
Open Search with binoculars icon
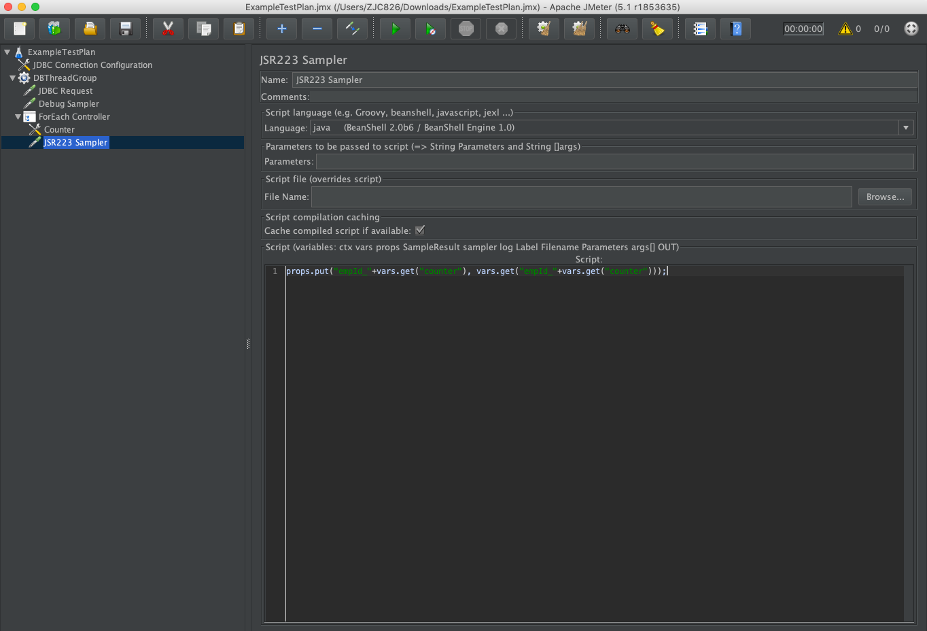pos(623,29)
